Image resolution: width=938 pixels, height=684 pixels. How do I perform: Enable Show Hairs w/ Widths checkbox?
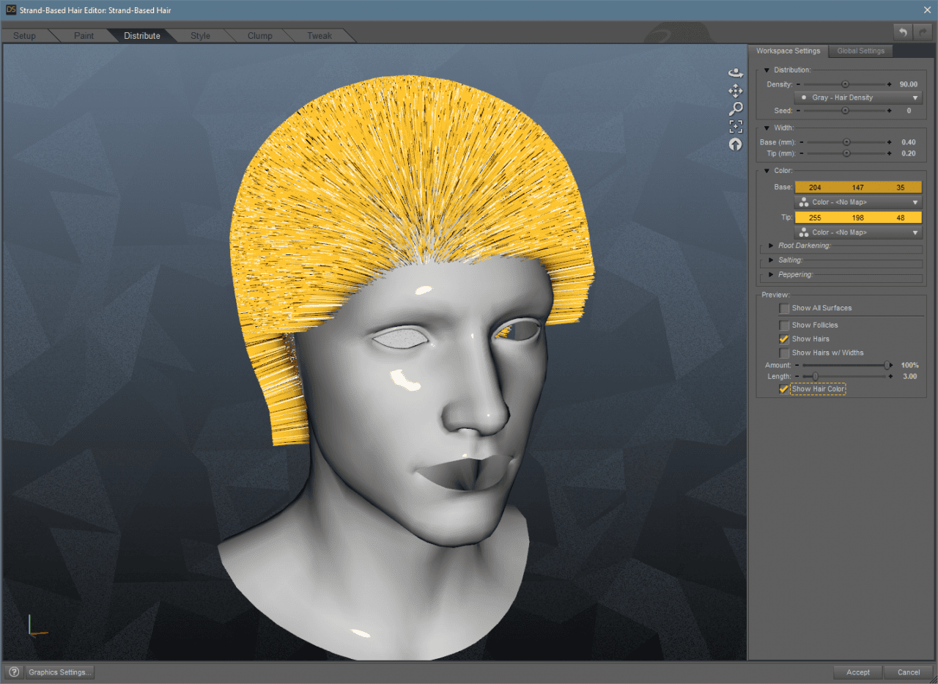785,353
